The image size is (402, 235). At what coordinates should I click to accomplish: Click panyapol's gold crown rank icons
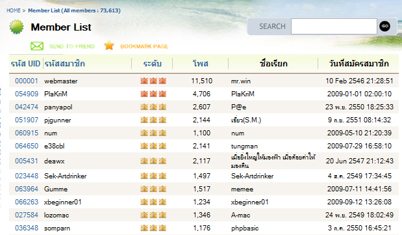click(x=153, y=107)
